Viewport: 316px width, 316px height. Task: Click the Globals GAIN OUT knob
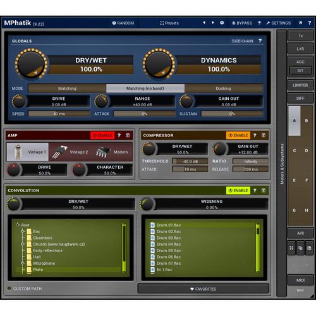[x=186, y=101]
